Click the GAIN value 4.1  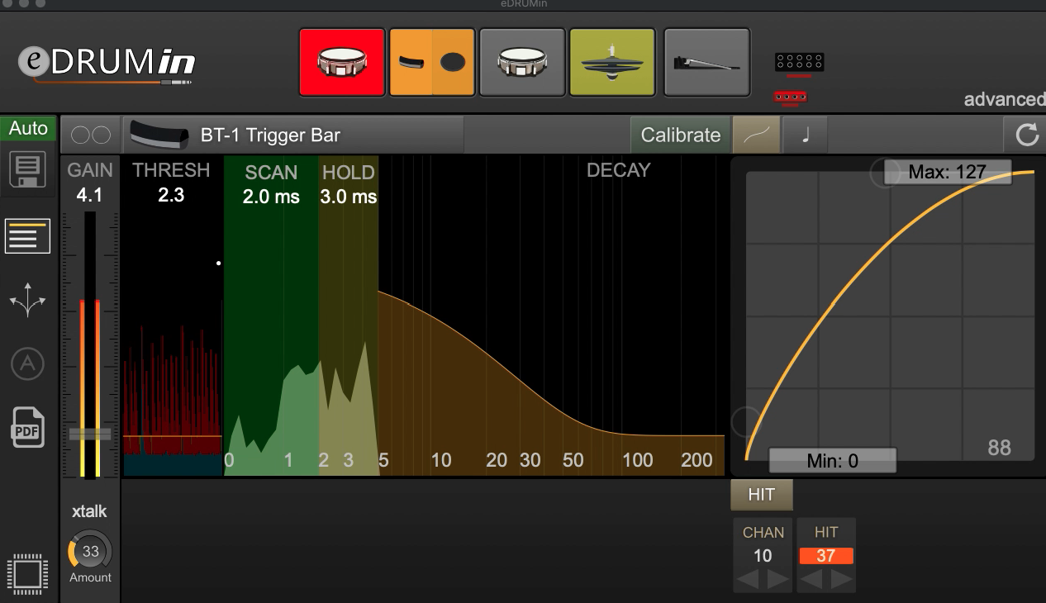coord(89,196)
